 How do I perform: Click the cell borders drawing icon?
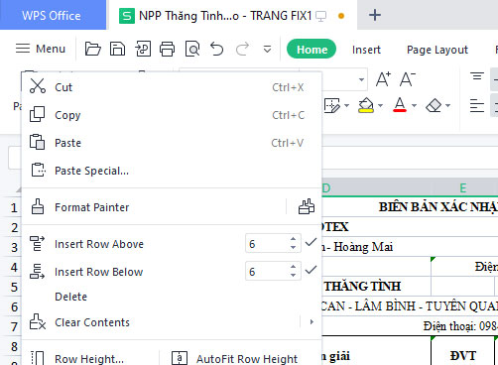(332, 105)
